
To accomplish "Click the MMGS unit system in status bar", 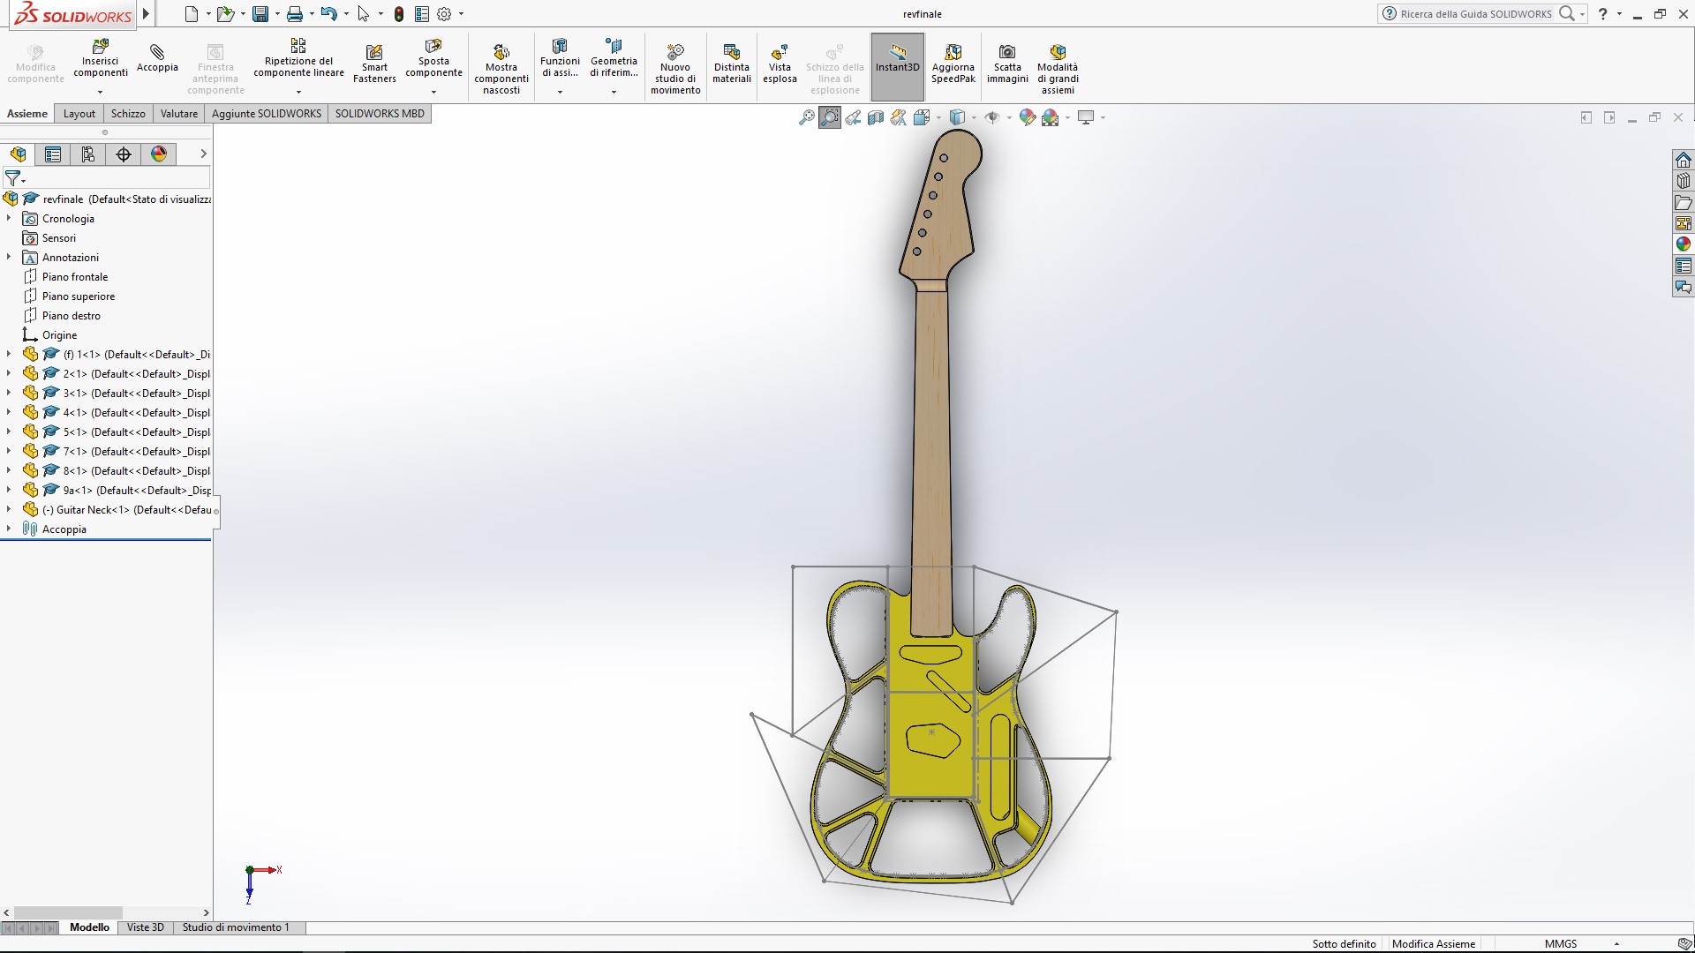I will [x=1561, y=944].
